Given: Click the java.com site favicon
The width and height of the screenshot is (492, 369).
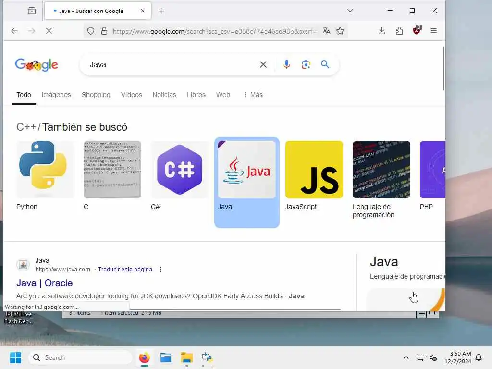Looking at the screenshot, I should (x=23, y=265).
